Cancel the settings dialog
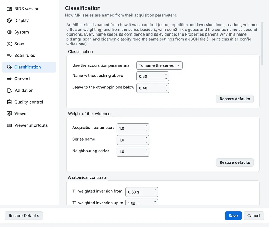Screen dimensions: 269x227 [x=254, y=216]
